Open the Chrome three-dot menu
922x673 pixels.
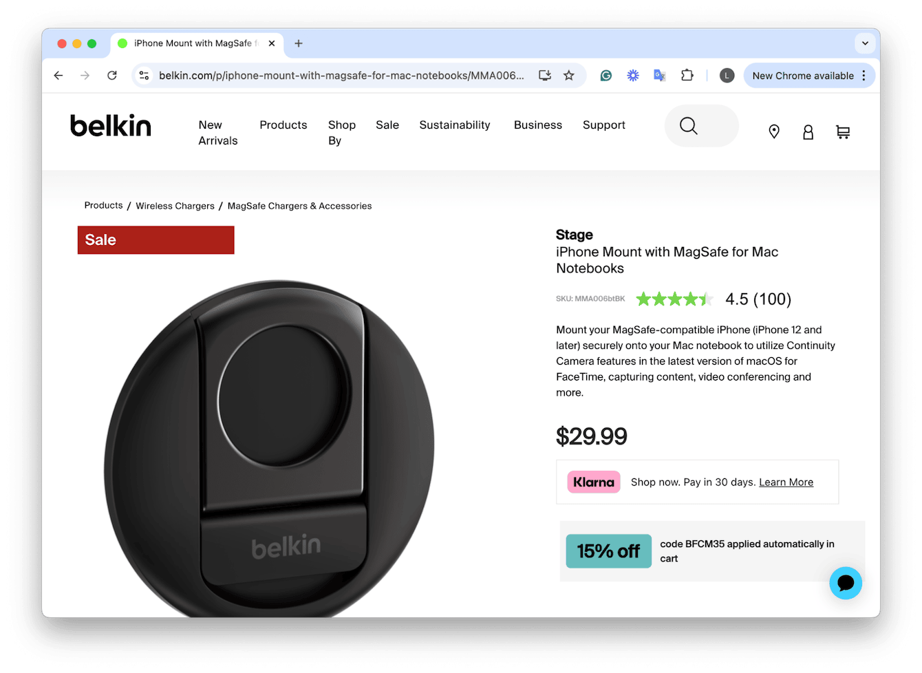pyautogui.click(x=864, y=76)
